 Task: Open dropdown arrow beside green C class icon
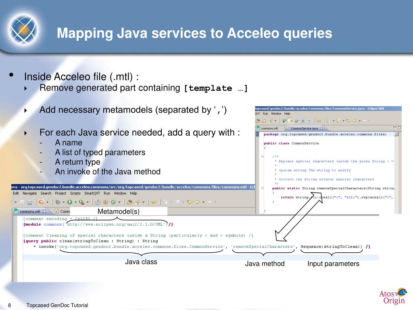[119, 202]
